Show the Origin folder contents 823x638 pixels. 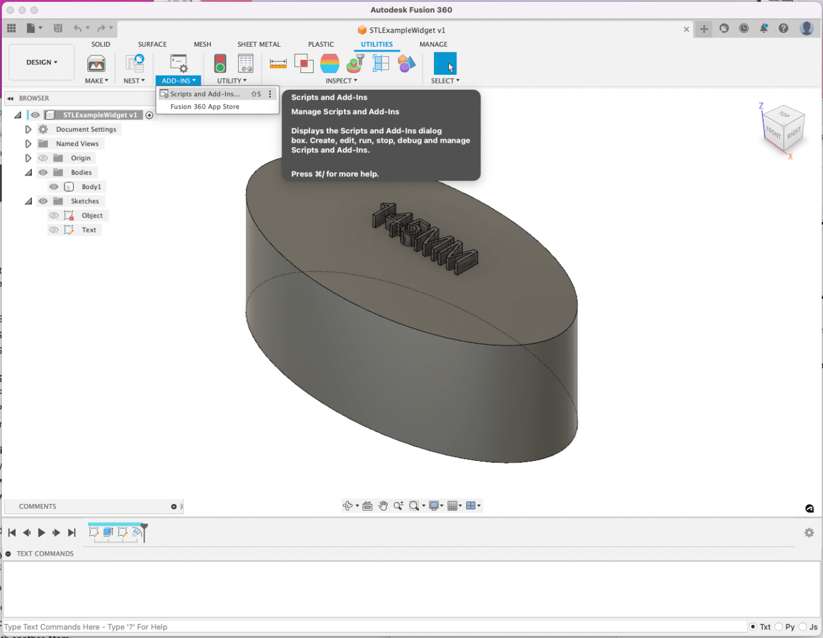pos(28,158)
